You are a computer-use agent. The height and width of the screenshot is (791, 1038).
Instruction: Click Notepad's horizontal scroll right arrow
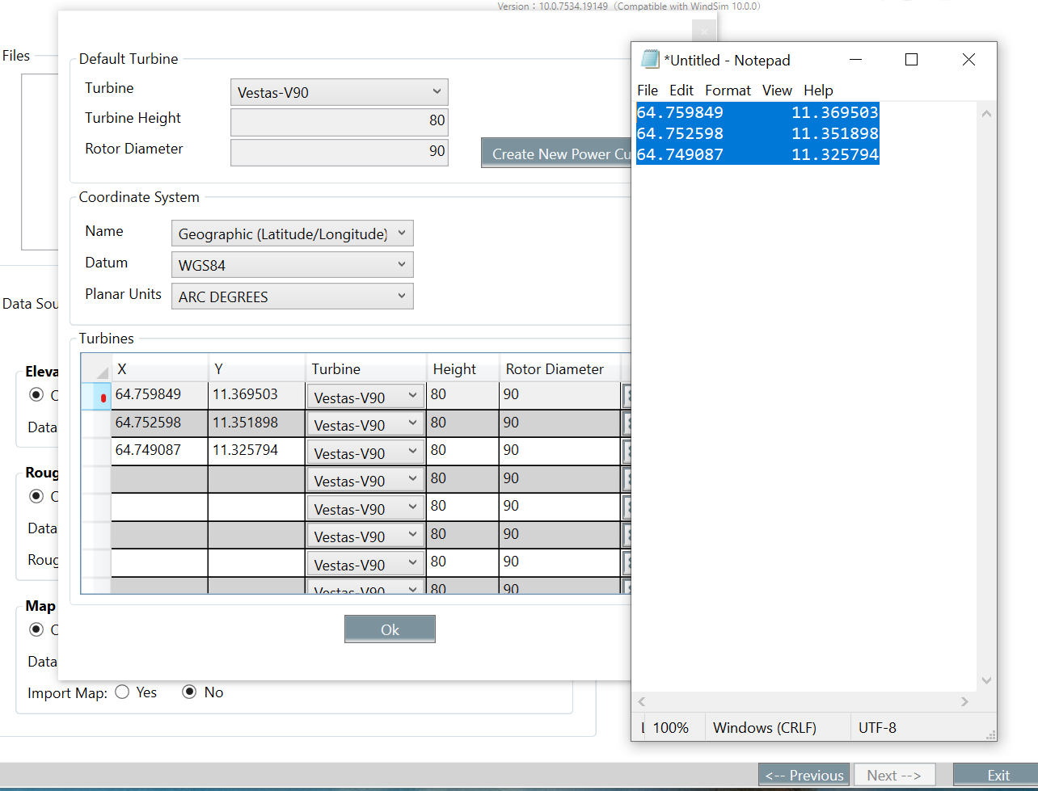[964, 701]
